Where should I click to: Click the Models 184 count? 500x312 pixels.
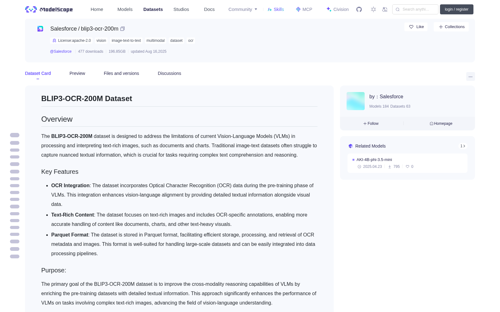click(379, 106)
